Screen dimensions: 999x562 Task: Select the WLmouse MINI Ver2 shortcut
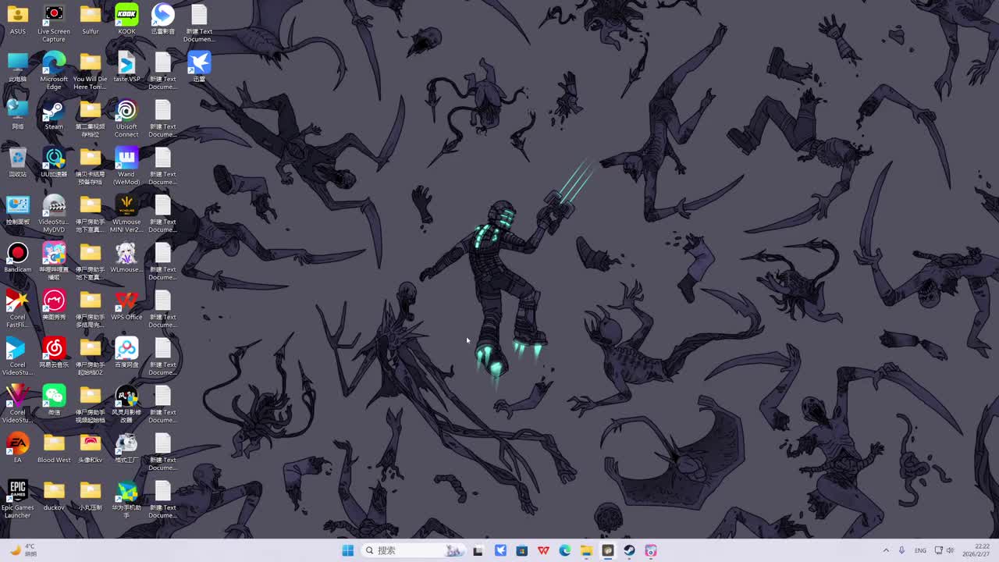(x=126, y=214)
